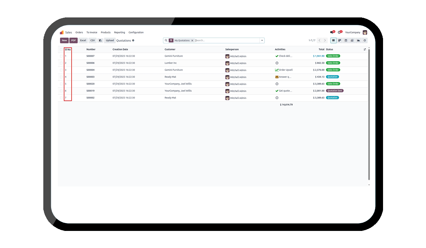Click the filter funnel icon on My Quotations
Image resolution: width=426 pixels, height=248 pixels.
click(x=171, y=41)
